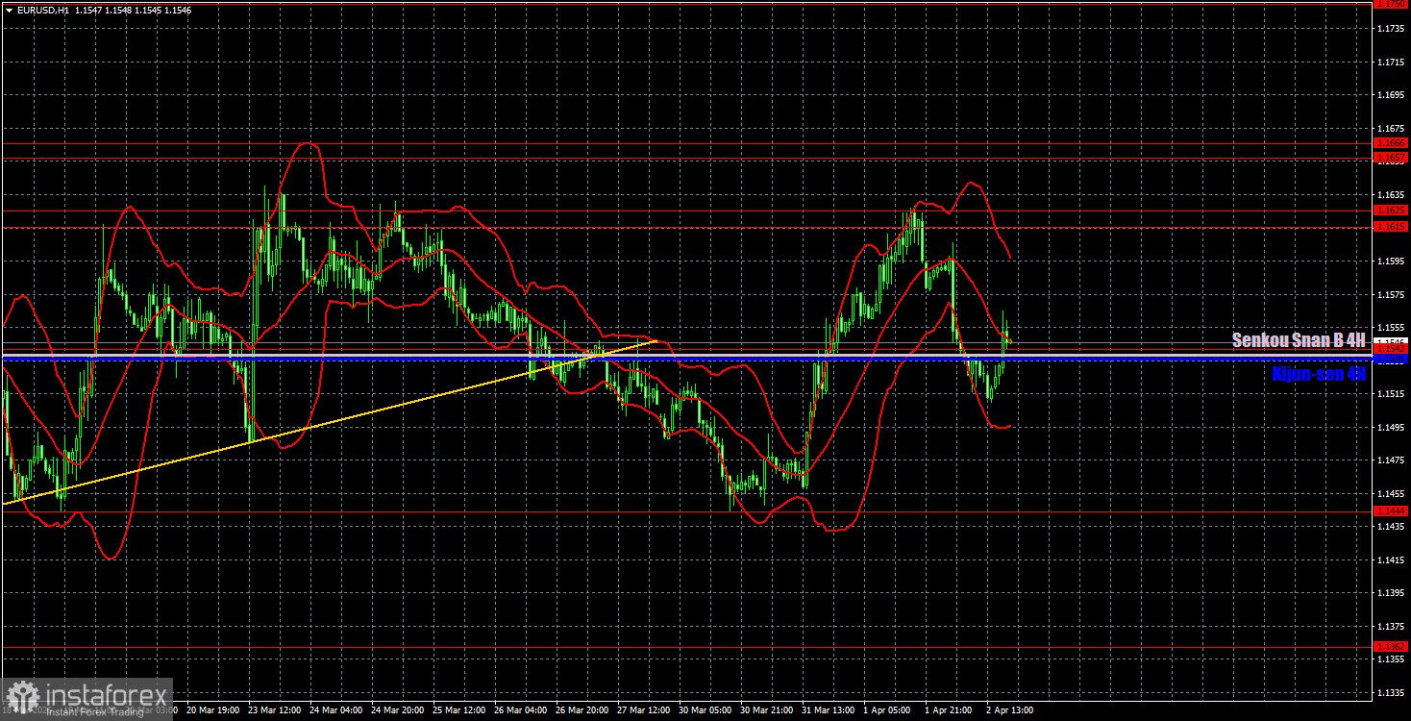
Task: Click 1.1495 on the price scale
Action: [x=1391, y=427]
